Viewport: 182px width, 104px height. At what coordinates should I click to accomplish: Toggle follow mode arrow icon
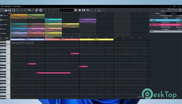point(103,10)
